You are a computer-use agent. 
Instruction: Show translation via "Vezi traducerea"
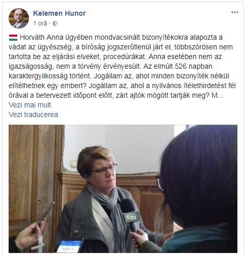click(33, 115)
